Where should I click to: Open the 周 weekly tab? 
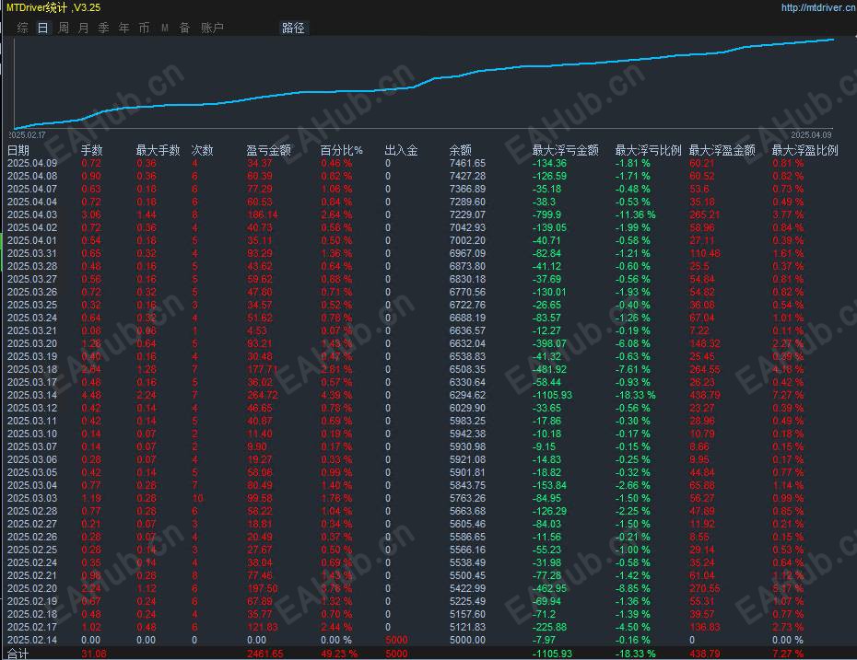pos(64,28)
